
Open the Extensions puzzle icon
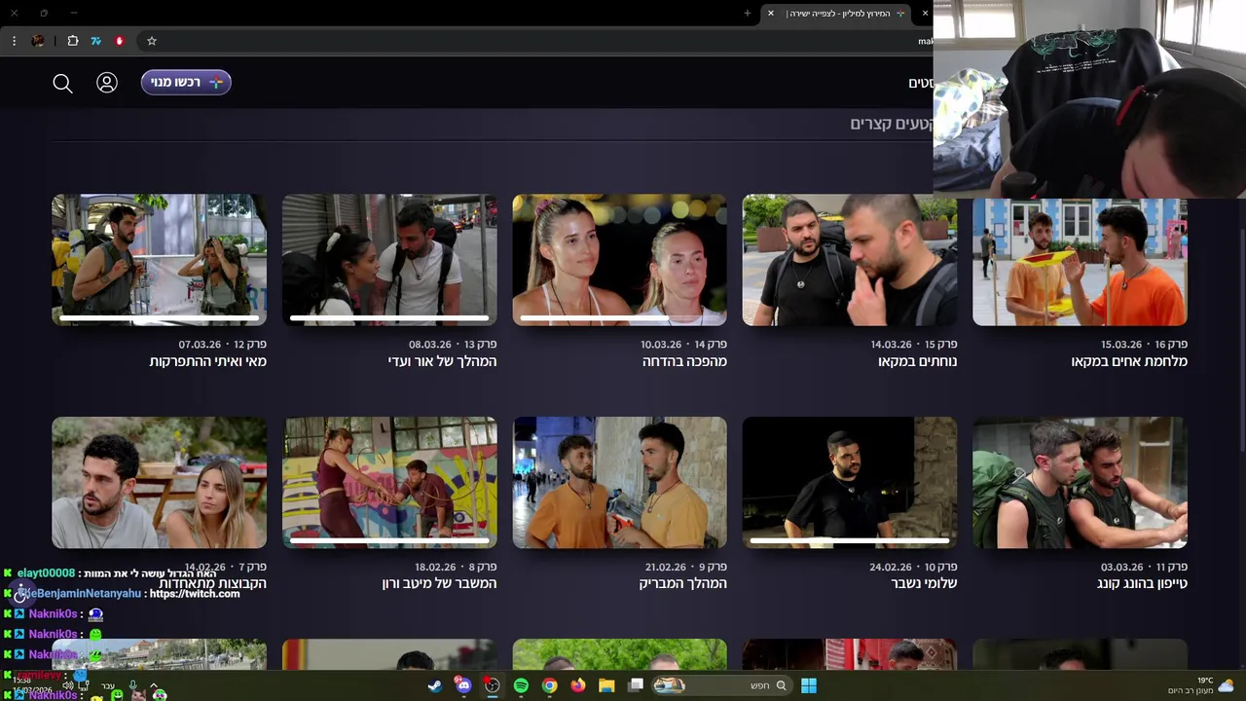(73, 41)
